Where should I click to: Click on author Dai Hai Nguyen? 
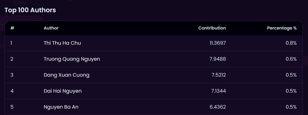coord(63,91)
